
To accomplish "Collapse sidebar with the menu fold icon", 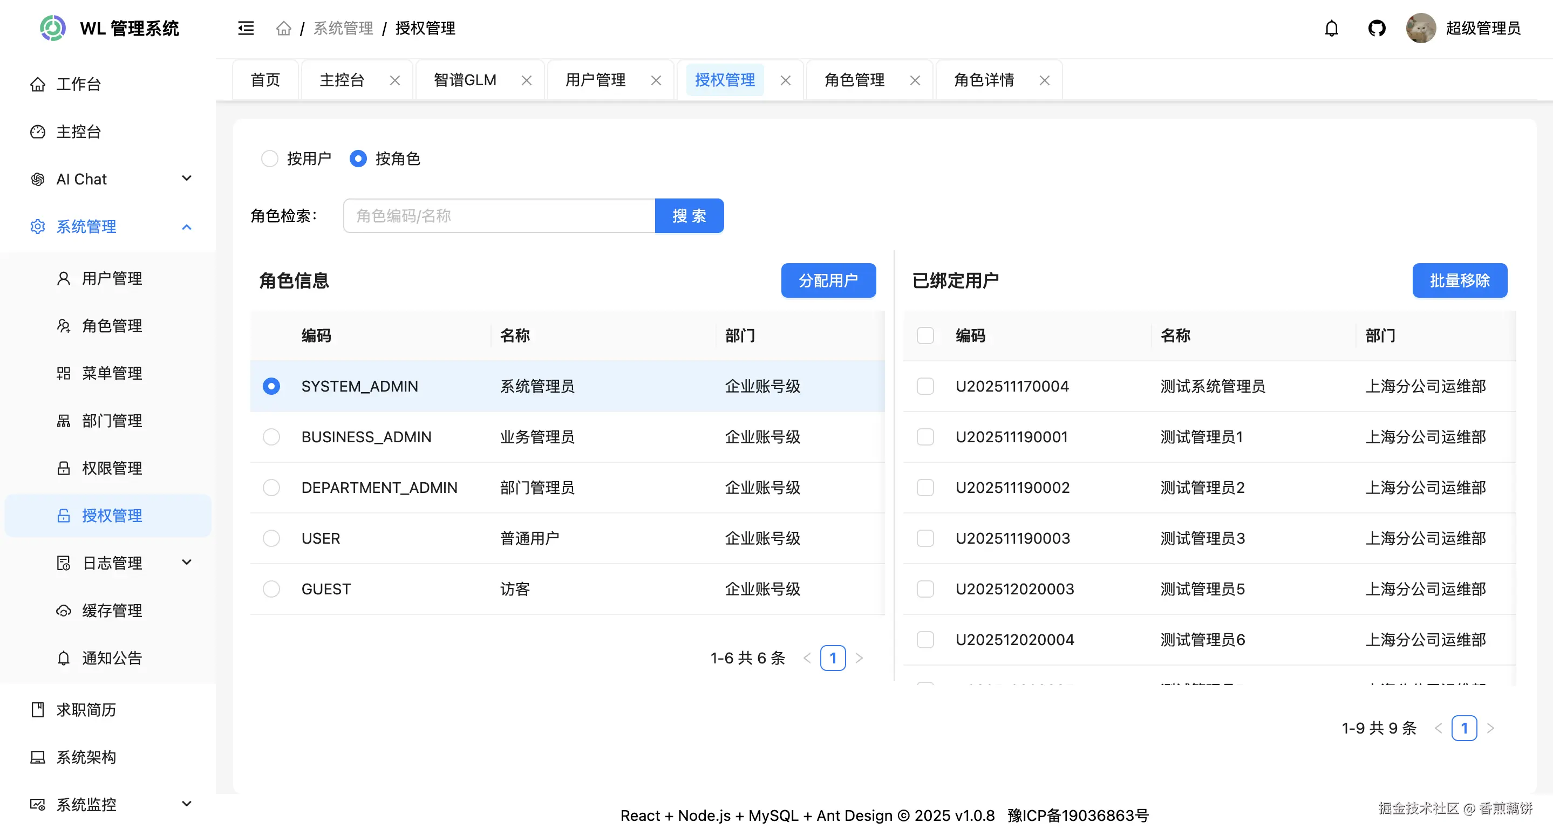I will [x=246, y=29].
